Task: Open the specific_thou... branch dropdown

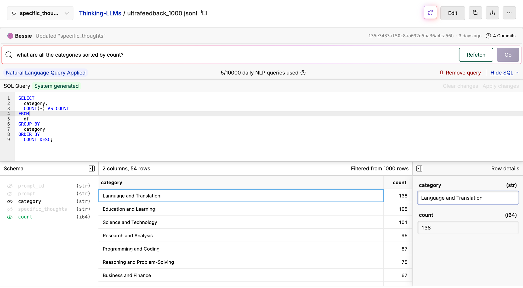Action: (40, 13)
